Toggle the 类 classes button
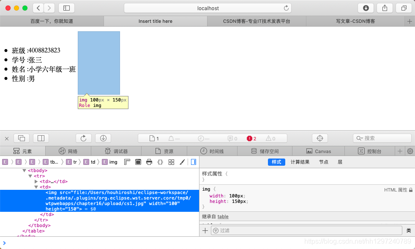 tap(409, 230)
